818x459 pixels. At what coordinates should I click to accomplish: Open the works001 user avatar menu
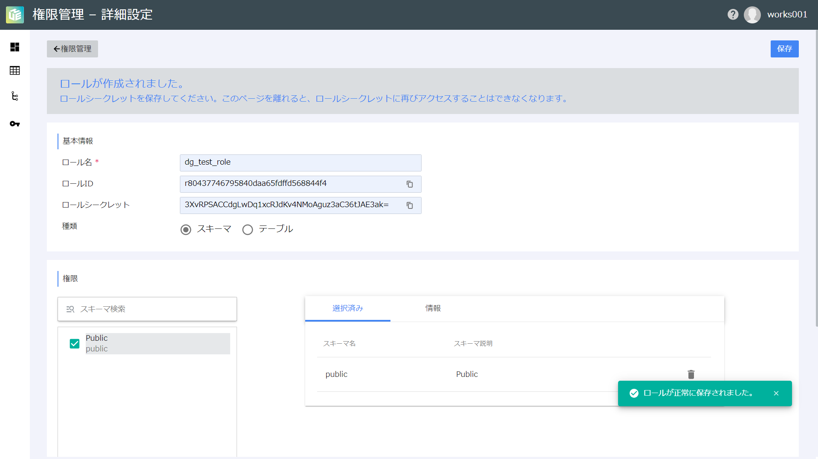752,15
